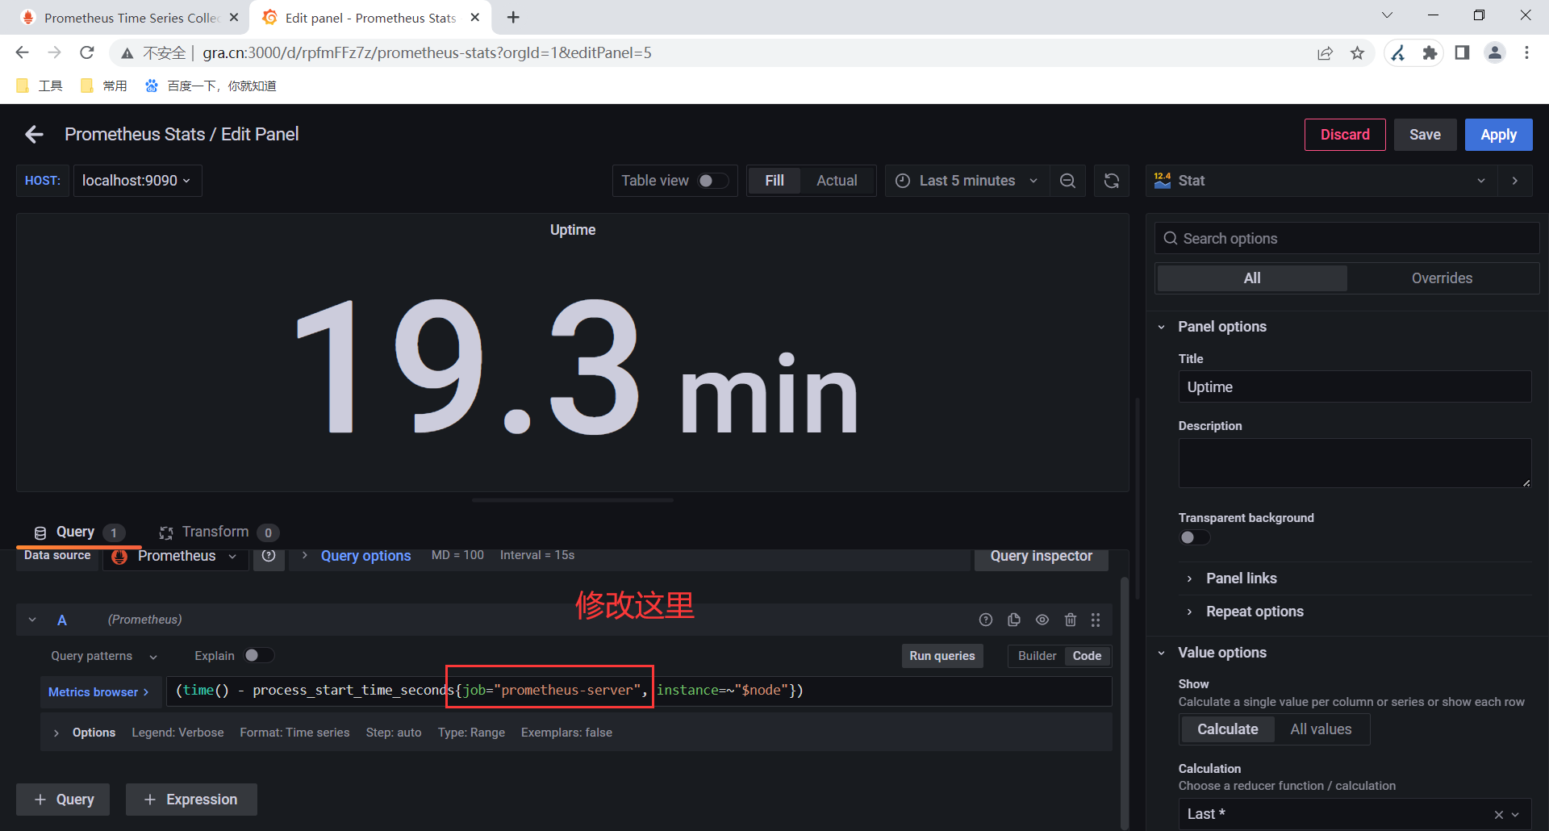Click the browser forward arrow
Image resolution: width=1549 pixels, height=831 pixels.
pyautogui.click(x=55, y=53)
